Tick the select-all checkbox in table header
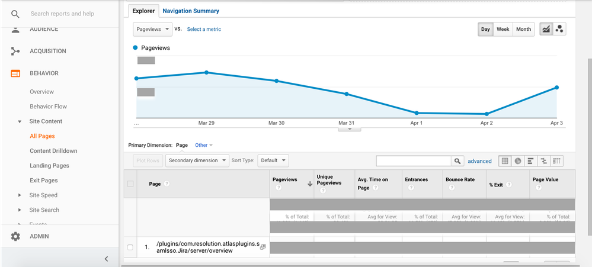Screen dimensions: 592x267 click(x=130, y=184)
